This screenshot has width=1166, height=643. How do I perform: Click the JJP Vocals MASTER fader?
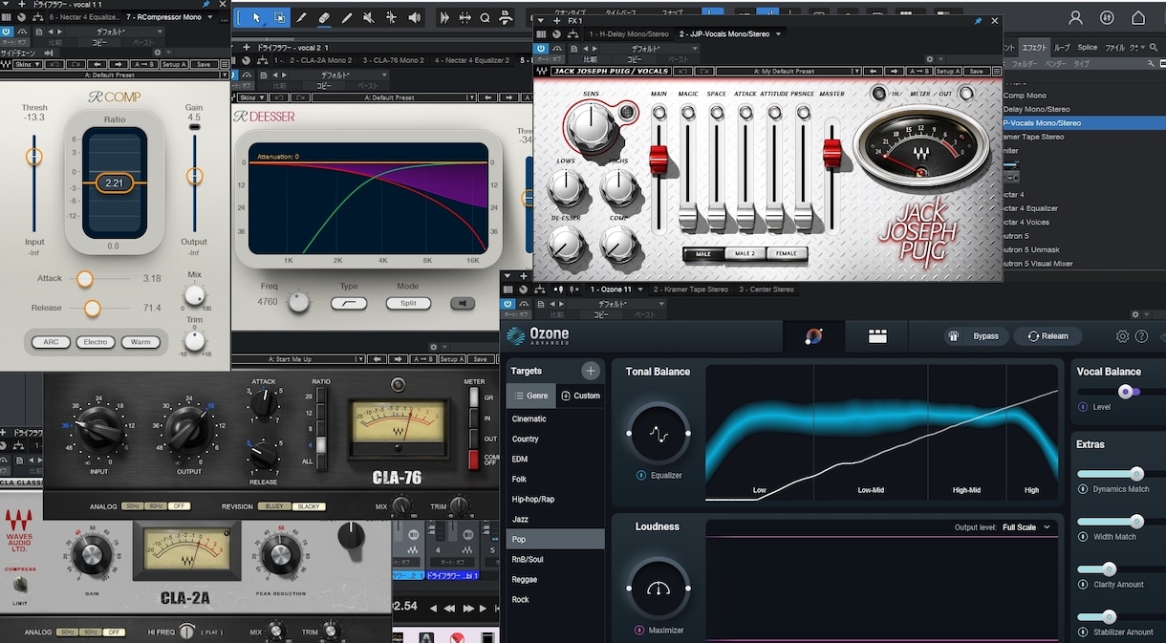pyautogui.click(x=831, y=153)
